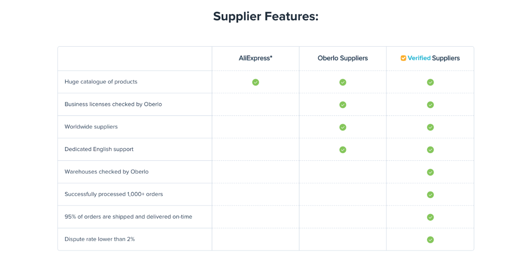Click AliExpress checkmark for Huge catalogue row
This screenshot has width=514, height=270.
[255, 82]
